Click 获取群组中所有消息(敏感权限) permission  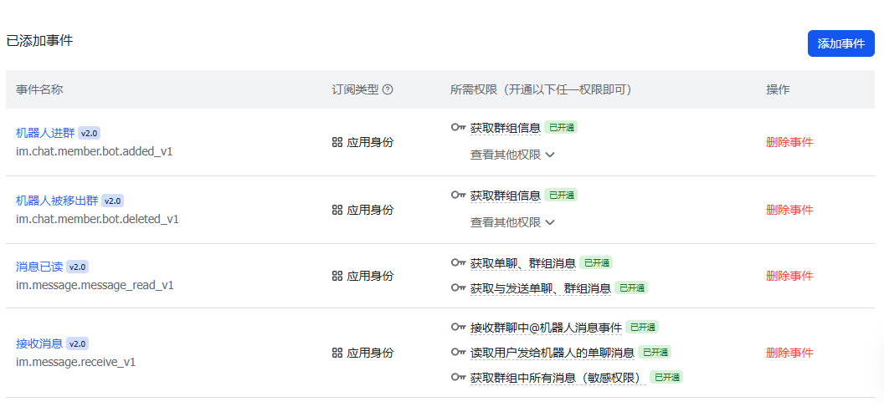click(558, 378)
